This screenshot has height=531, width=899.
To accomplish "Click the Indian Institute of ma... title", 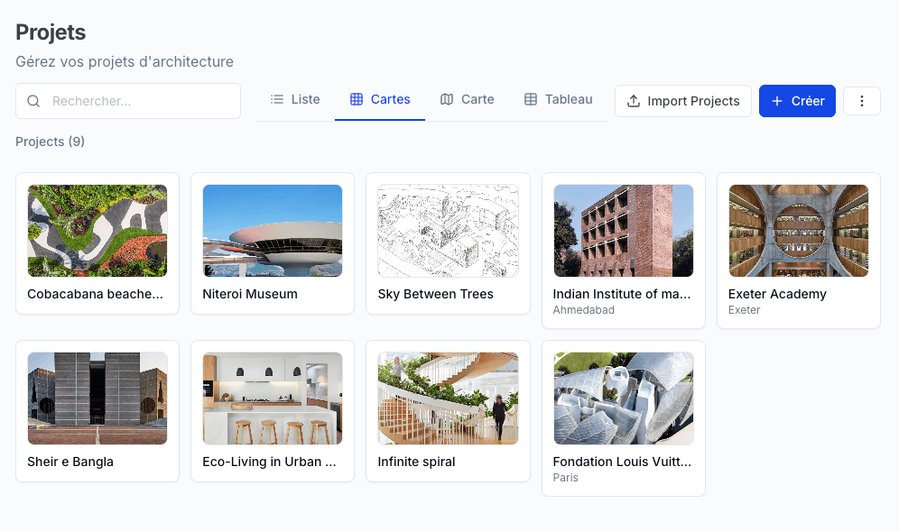I will 622,295.
